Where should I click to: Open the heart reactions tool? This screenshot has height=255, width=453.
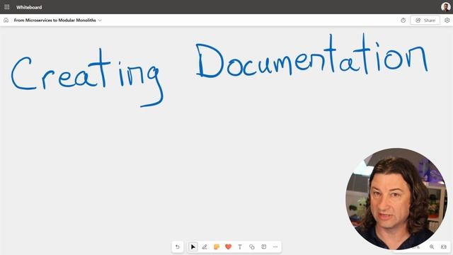coord(228,247)
